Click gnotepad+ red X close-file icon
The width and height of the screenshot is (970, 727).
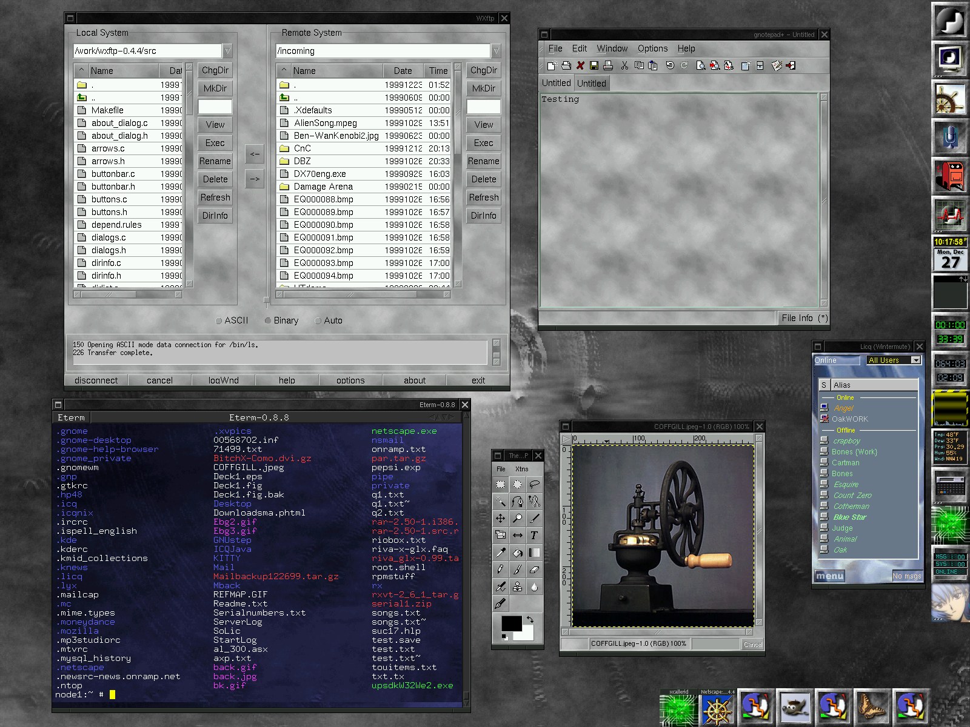(580, 65)
